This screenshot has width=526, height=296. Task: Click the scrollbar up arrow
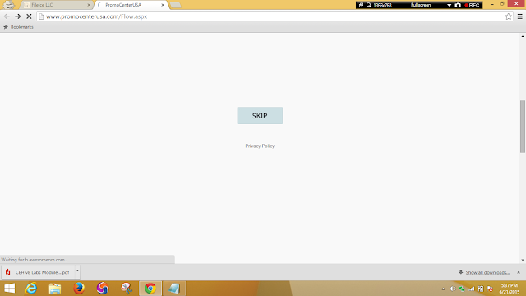[523, 36]
